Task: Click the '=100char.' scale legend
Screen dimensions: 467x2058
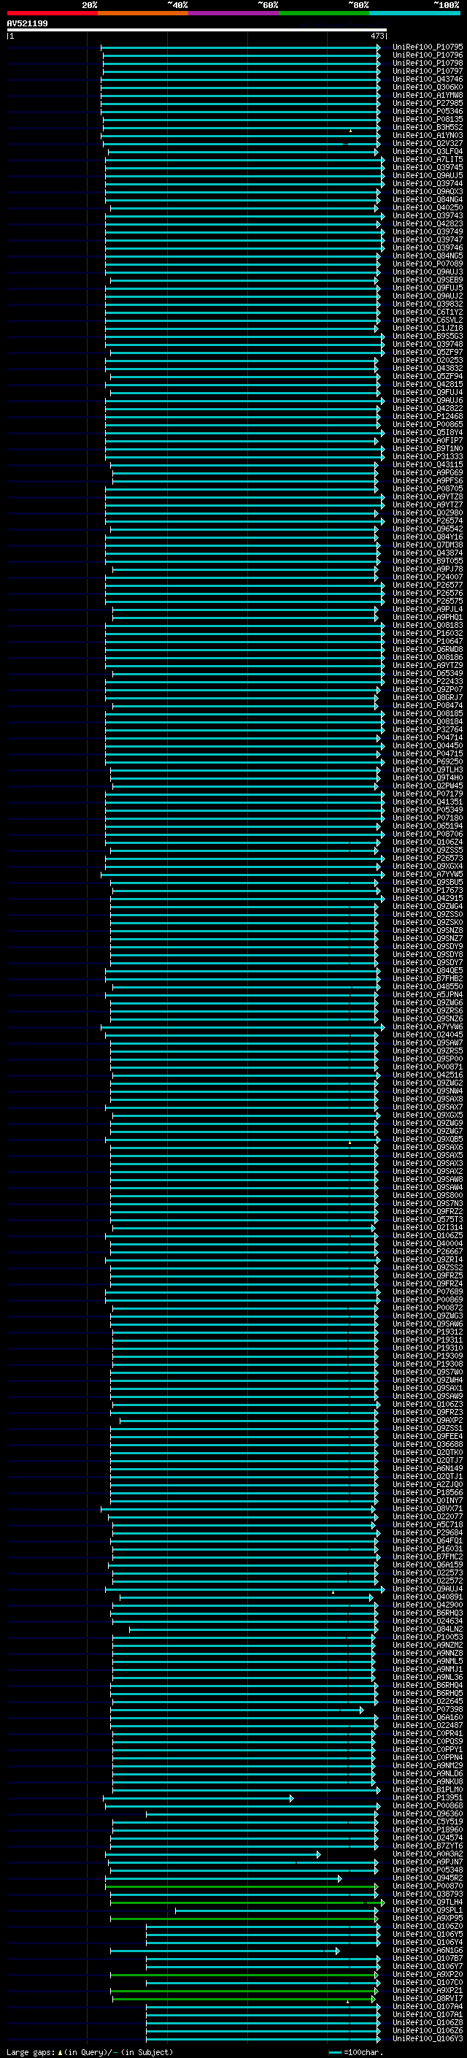Action: 356,2052
